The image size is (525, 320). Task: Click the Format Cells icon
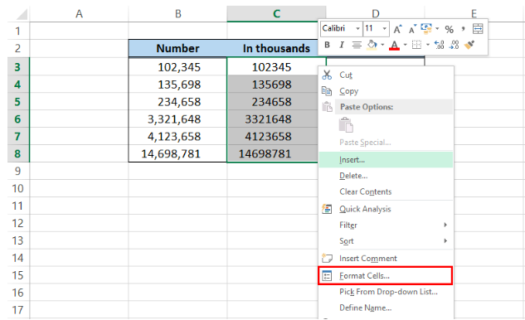click(327, 276)
